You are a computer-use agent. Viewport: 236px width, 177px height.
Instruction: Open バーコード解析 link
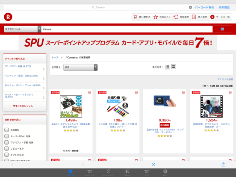204,7
